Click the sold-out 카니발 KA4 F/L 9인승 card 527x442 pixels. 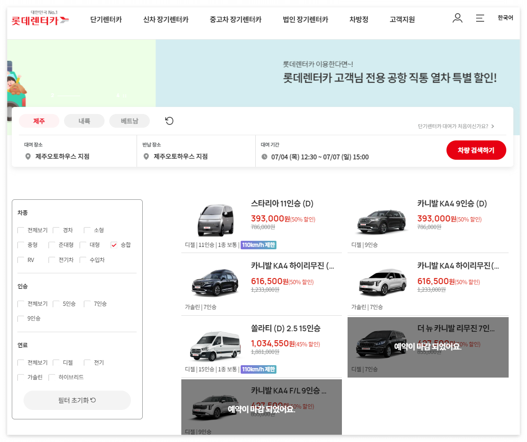(x=261, y=407)
